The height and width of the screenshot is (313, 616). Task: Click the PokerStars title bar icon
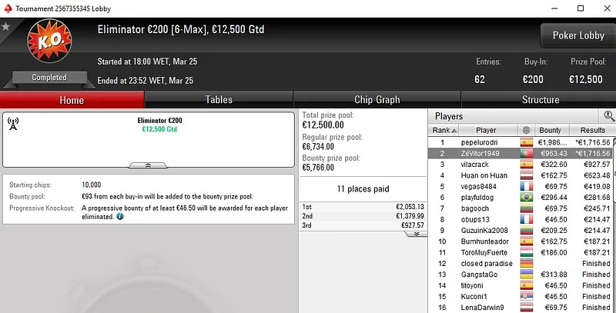(x=6, y=8)
